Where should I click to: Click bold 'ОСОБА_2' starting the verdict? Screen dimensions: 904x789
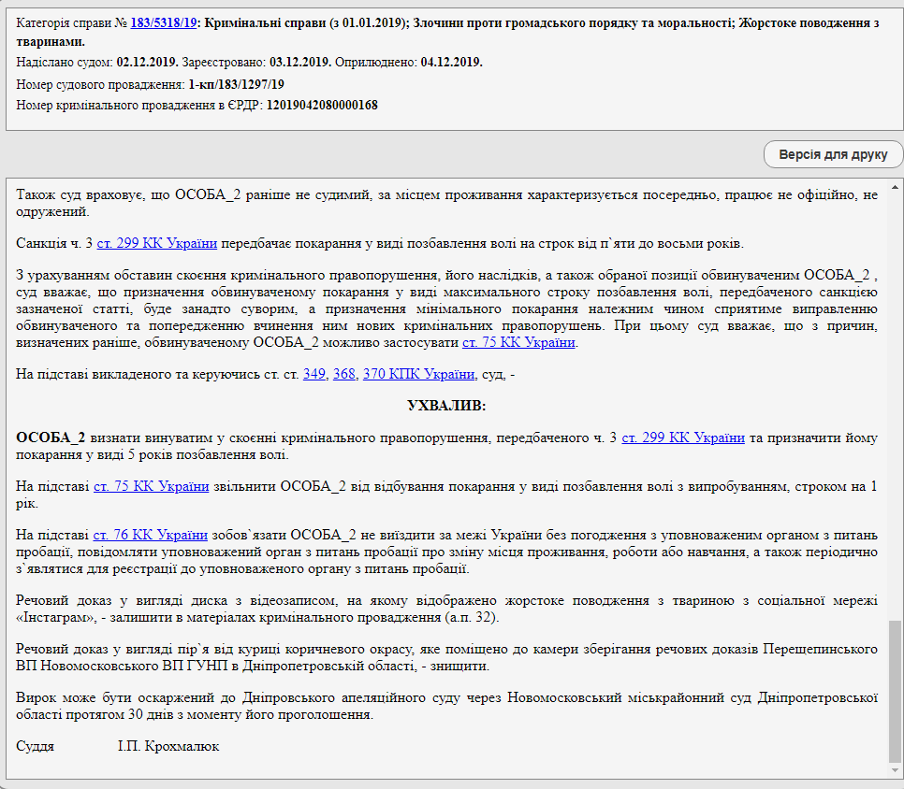[x=51, y=438]
